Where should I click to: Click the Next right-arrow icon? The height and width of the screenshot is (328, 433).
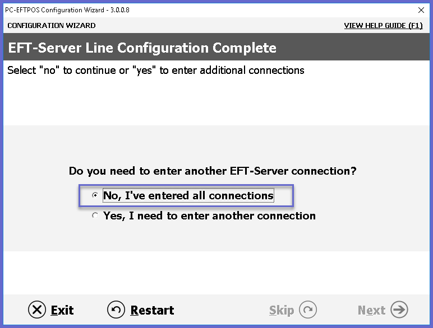399,310
